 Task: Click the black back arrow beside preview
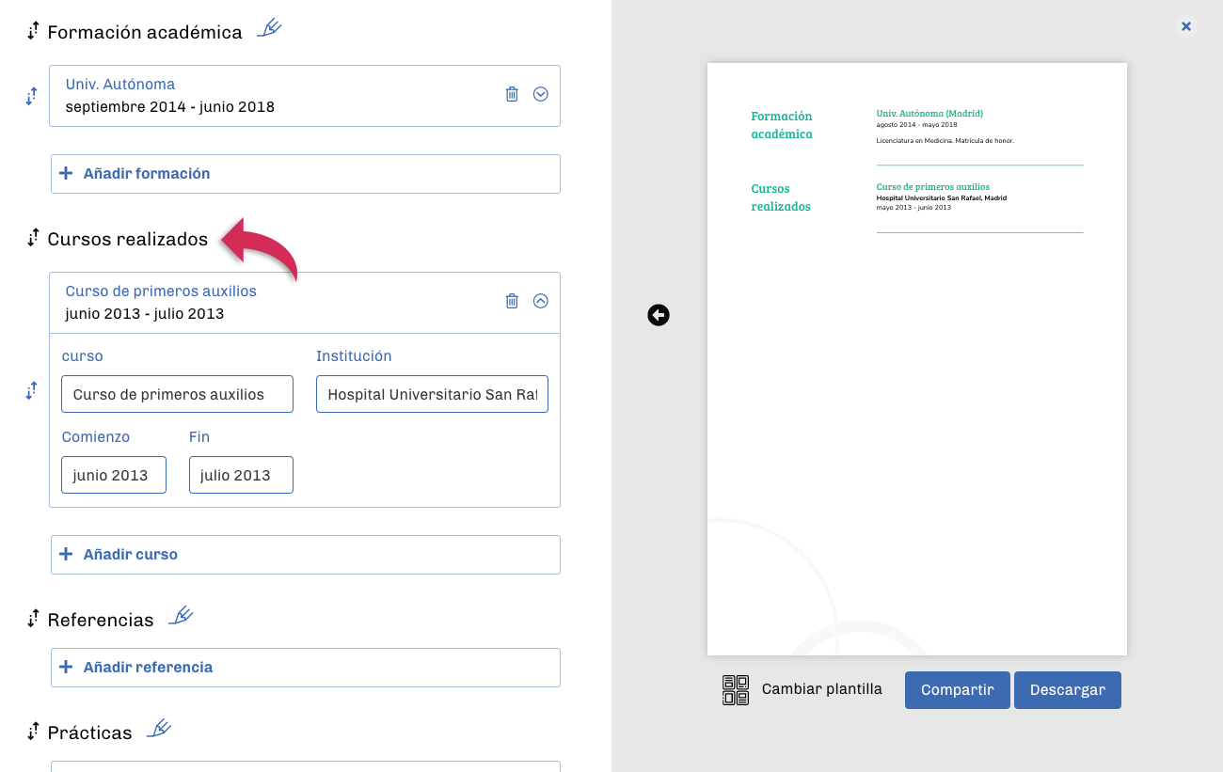pyautogui.click(x=659, y=315)
